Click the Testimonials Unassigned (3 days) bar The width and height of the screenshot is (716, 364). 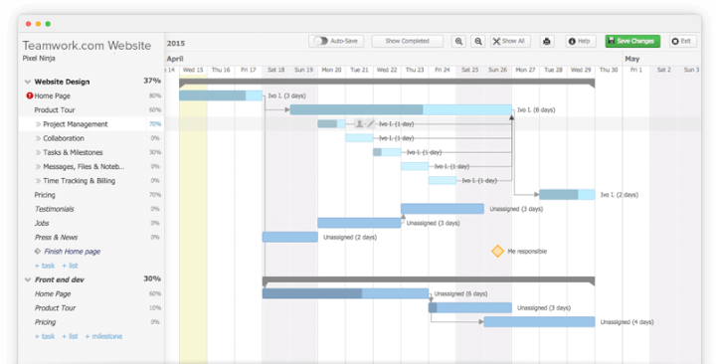pyautogui.click(x=443, y=209)
